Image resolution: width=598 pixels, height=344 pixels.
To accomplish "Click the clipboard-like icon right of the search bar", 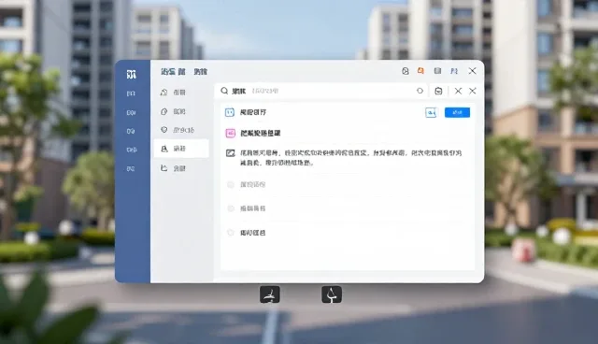I will [438, 91].
